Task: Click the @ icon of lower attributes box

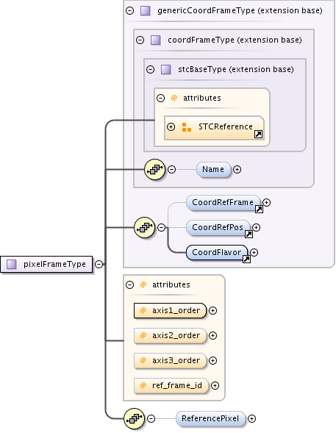Action: 143,285
